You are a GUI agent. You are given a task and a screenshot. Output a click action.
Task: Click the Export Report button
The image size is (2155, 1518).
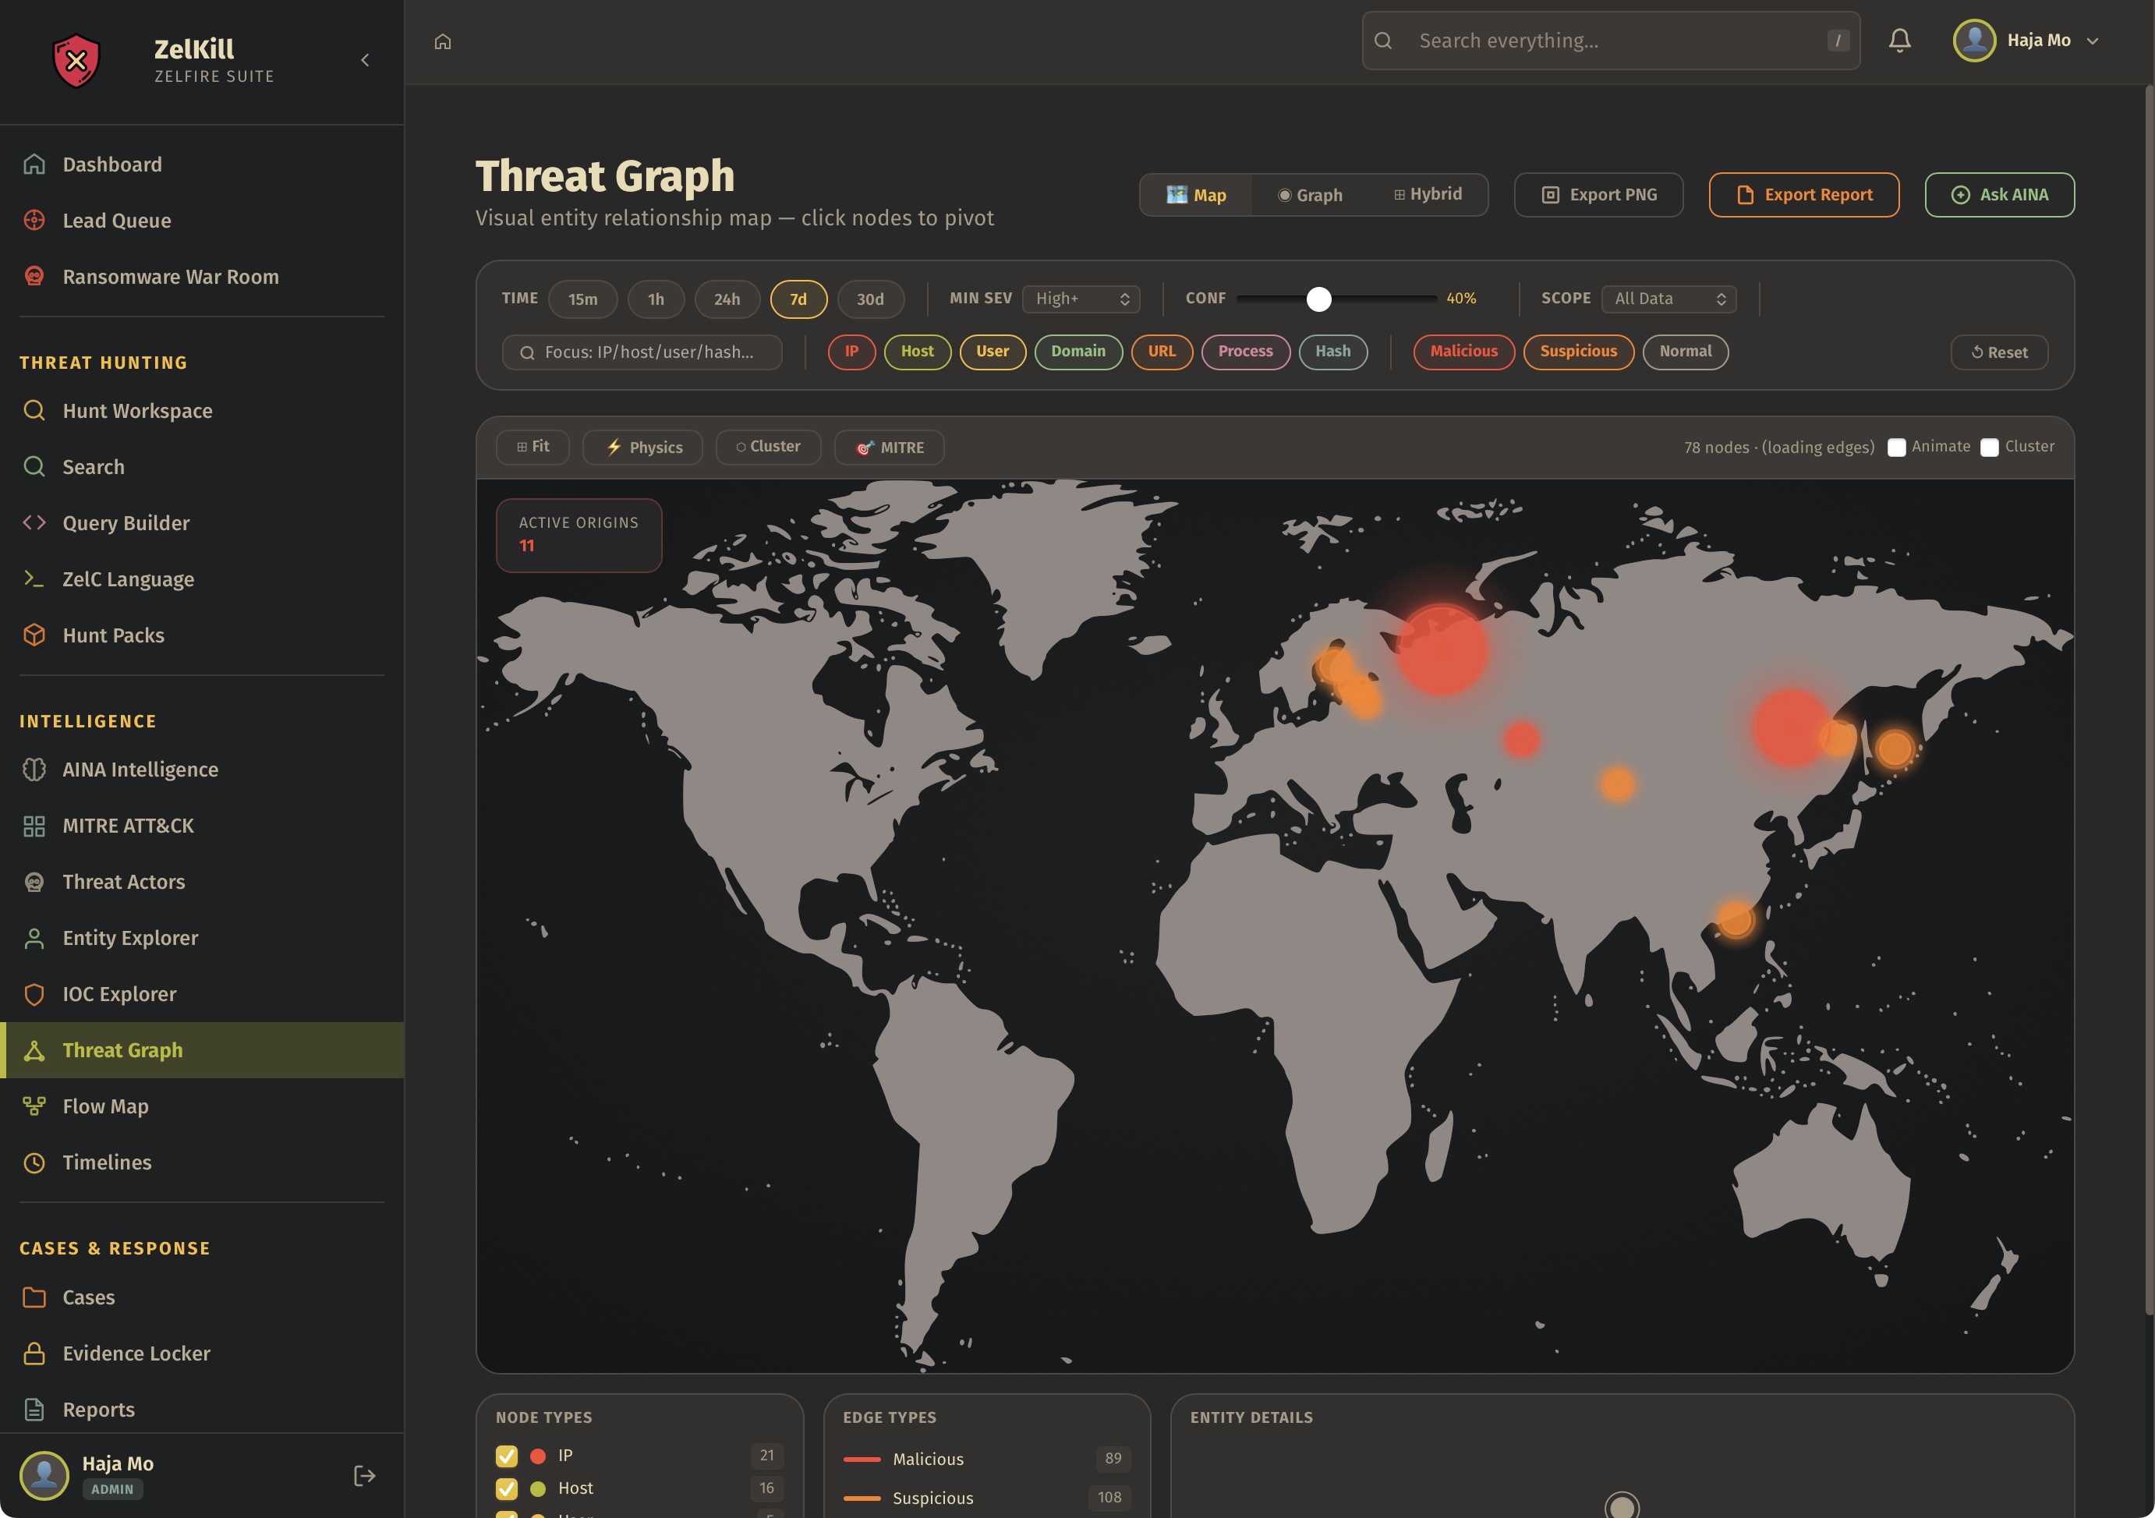click(1803, 195)
